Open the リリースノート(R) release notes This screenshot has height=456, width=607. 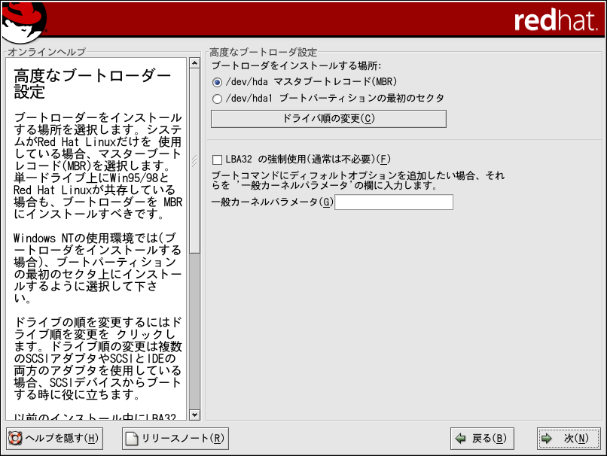pos(175,439)
